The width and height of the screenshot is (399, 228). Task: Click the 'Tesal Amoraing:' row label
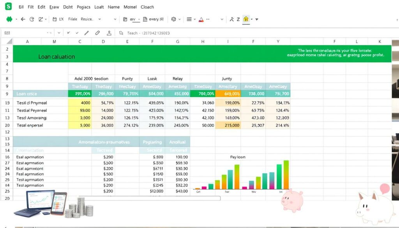[x=32, y=118]
